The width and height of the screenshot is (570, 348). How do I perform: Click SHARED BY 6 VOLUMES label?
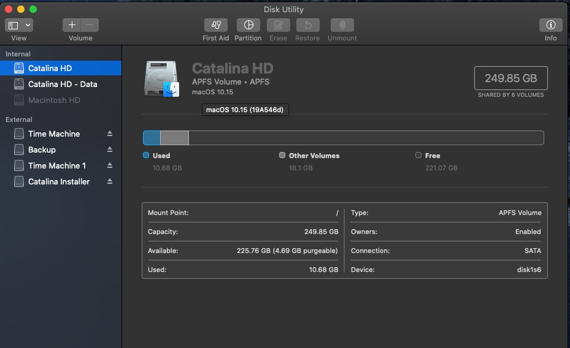click(510, 95)
